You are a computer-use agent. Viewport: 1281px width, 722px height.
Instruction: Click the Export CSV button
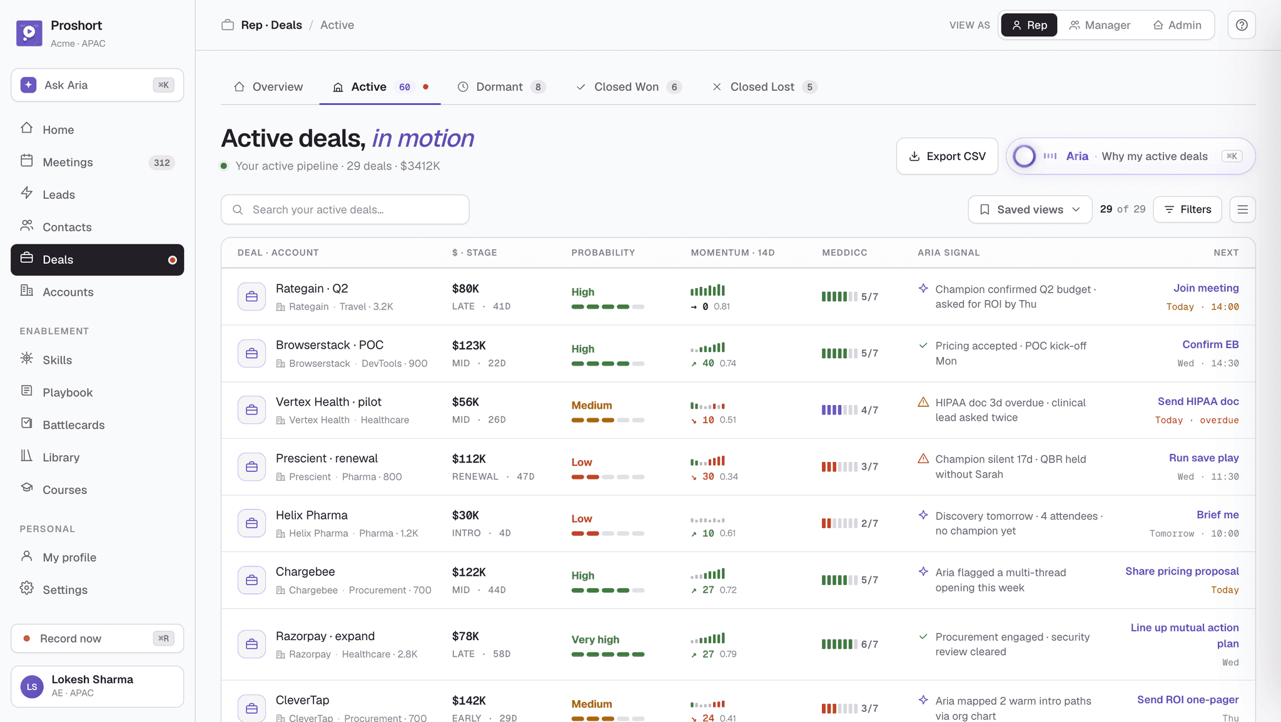tap(947, 156)
